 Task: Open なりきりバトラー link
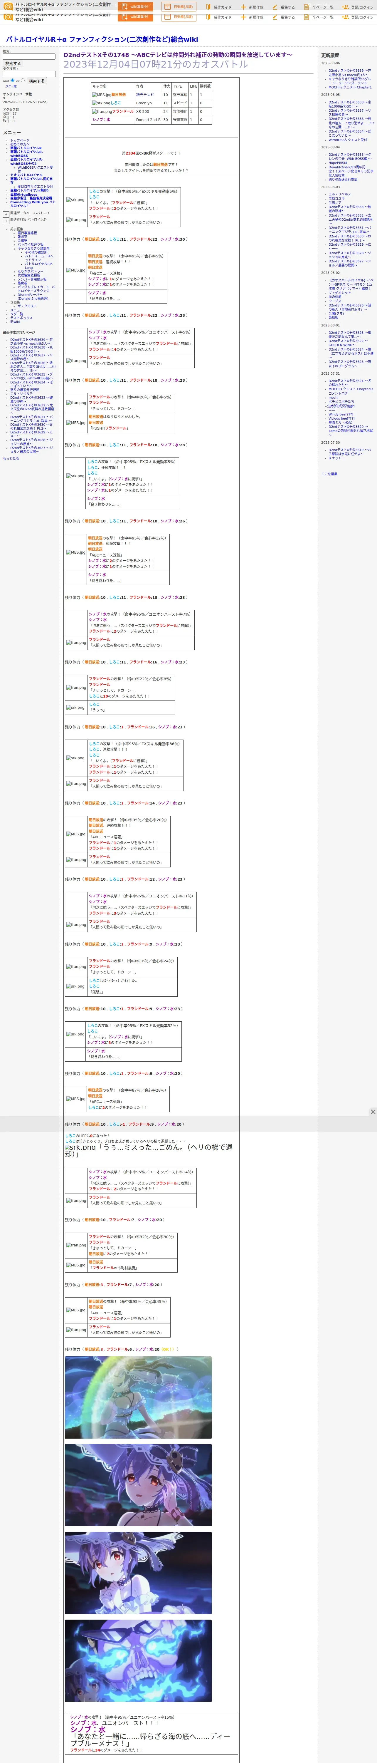tap(30, 272)
